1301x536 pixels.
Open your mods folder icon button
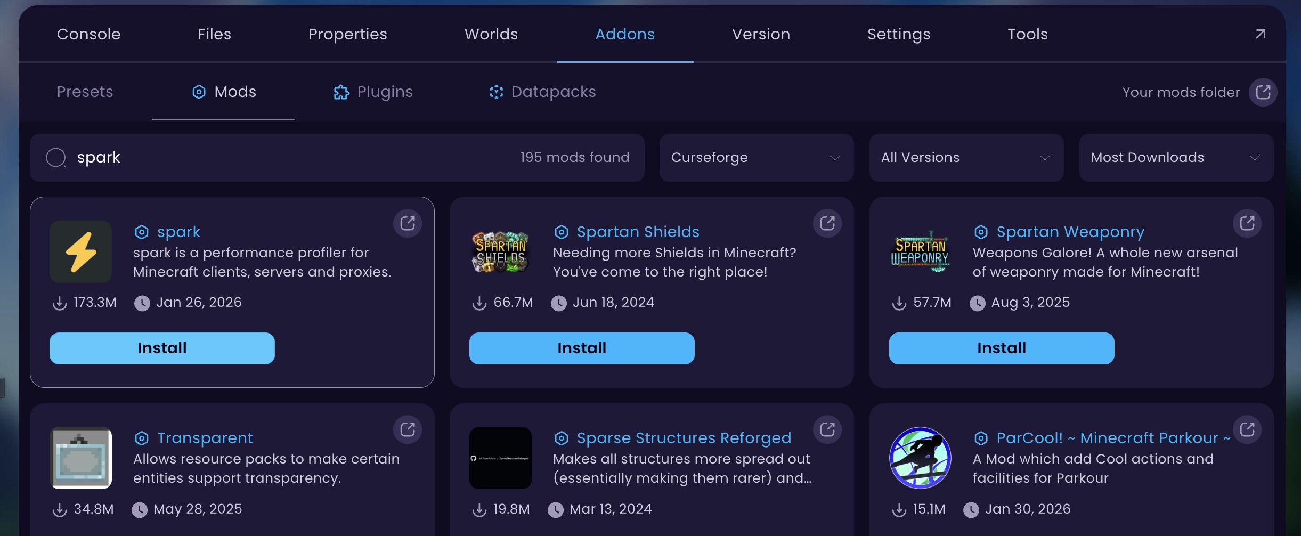pos(1263,92)
